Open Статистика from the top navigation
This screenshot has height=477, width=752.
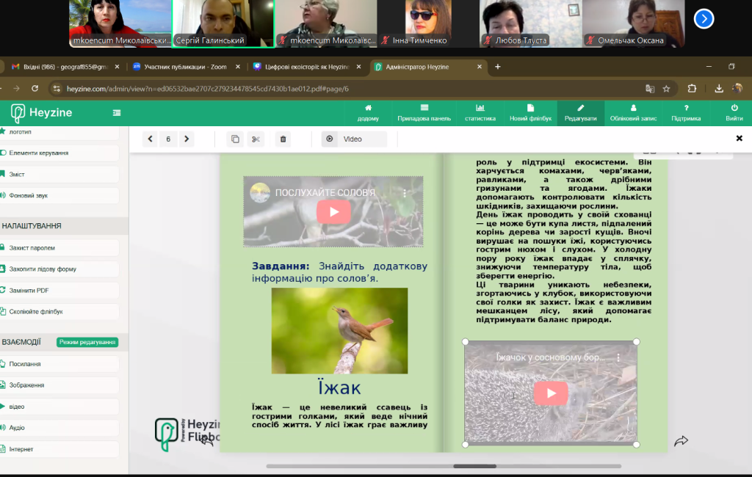click(480, 112)
